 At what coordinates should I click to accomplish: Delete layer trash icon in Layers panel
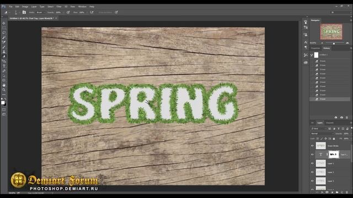point(347,192)
